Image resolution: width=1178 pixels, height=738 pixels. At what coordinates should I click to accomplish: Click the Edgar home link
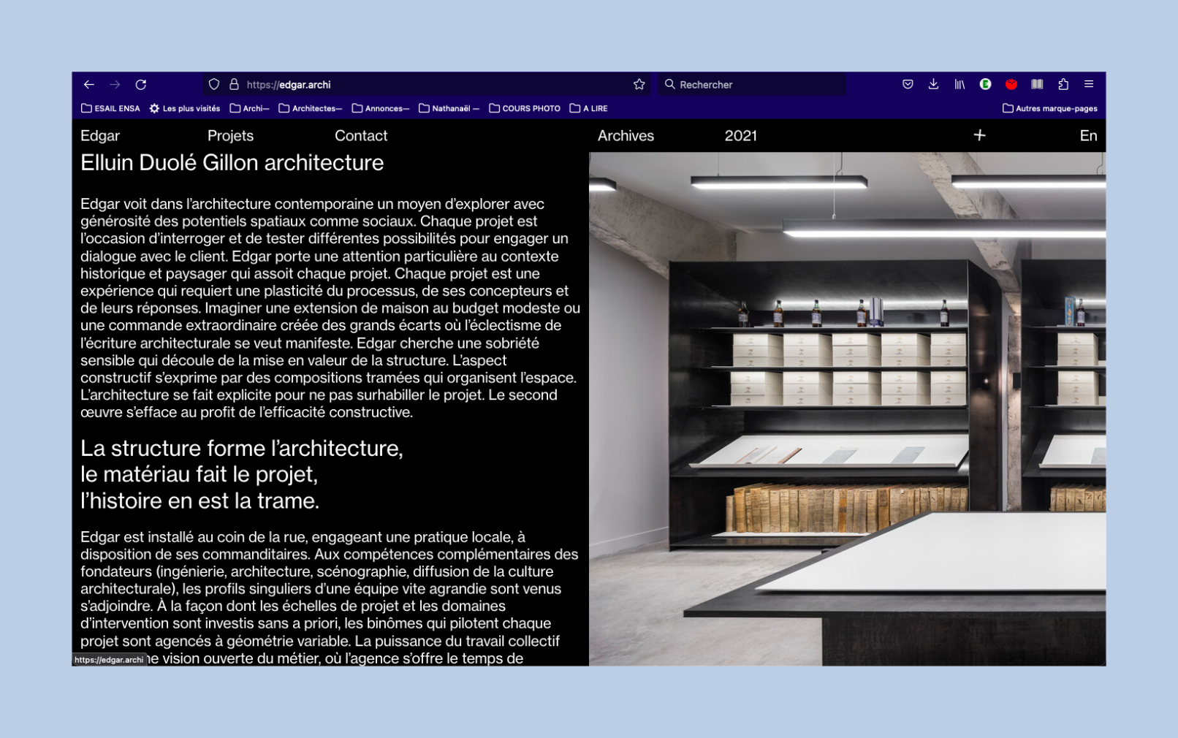[100, 136]
